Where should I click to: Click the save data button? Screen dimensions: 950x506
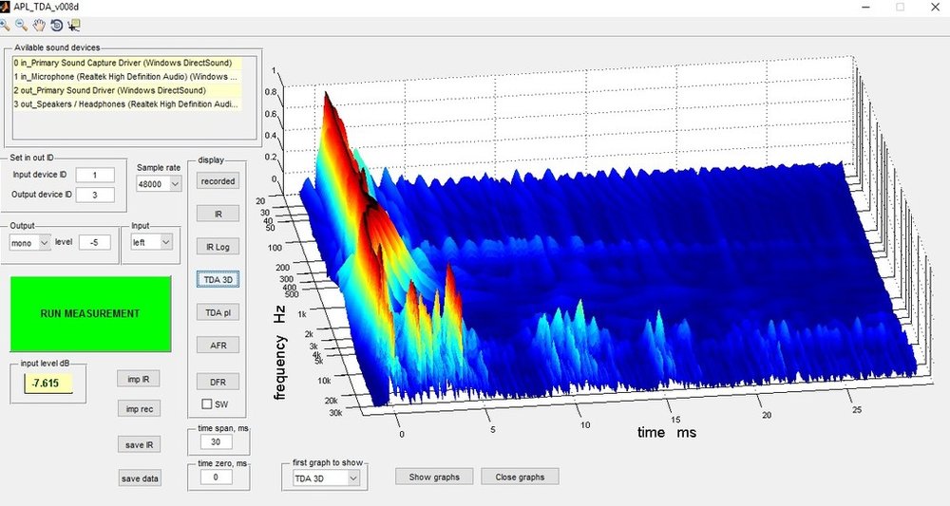point(140,478)
